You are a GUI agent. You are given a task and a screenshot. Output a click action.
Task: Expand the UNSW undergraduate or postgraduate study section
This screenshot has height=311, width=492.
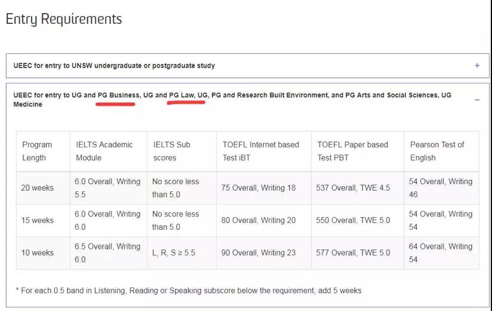pyautogui.click(x=247, y=66)
